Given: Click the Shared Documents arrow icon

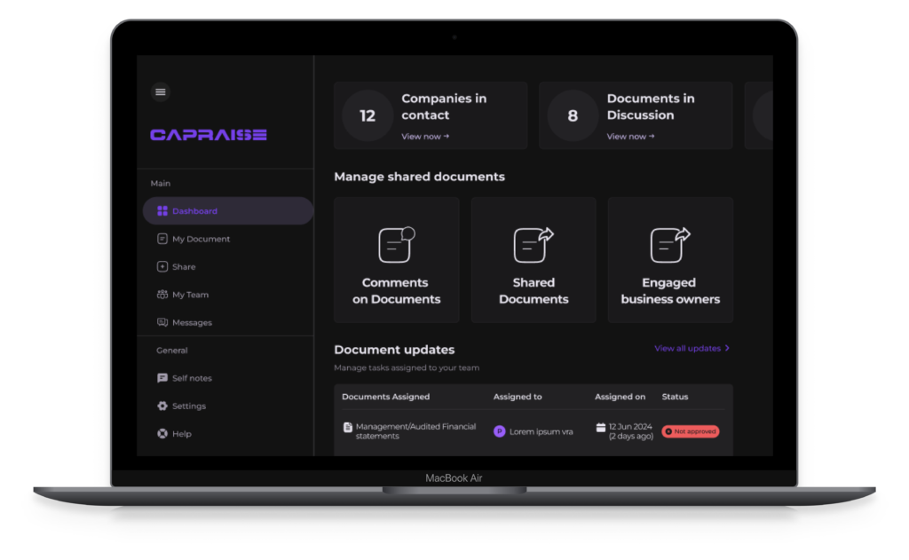Looking at the screenshot, I should 534,245.
